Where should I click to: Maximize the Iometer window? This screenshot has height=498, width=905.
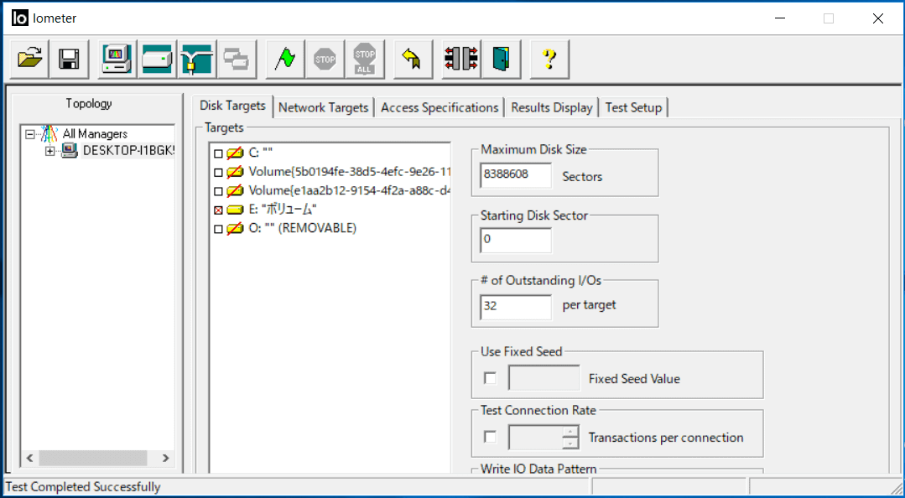click(x=828, y=18)
